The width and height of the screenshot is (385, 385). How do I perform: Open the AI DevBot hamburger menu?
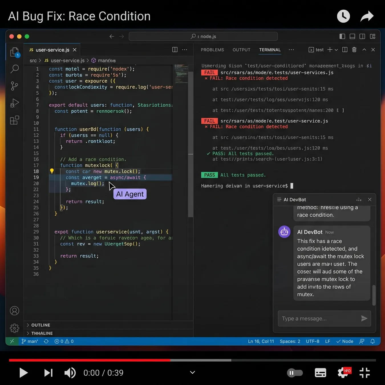click(x=279, y=200)
